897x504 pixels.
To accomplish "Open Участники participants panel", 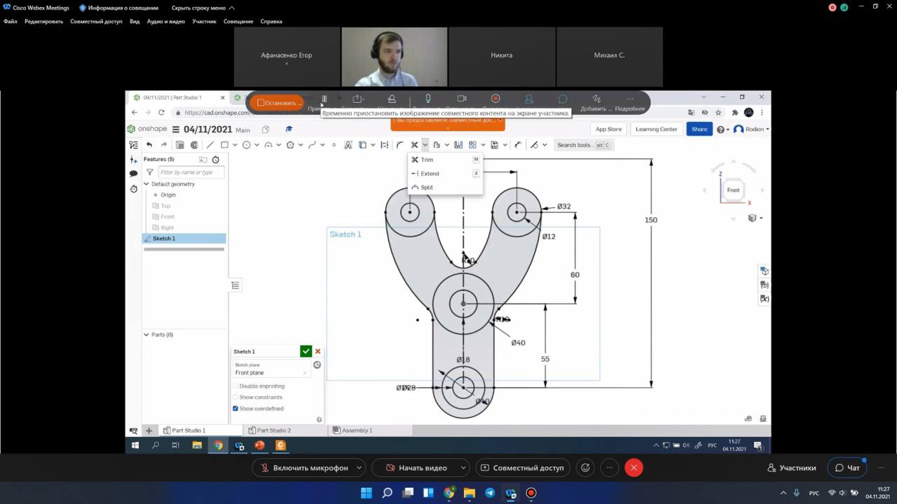I will tap(791, 468).
